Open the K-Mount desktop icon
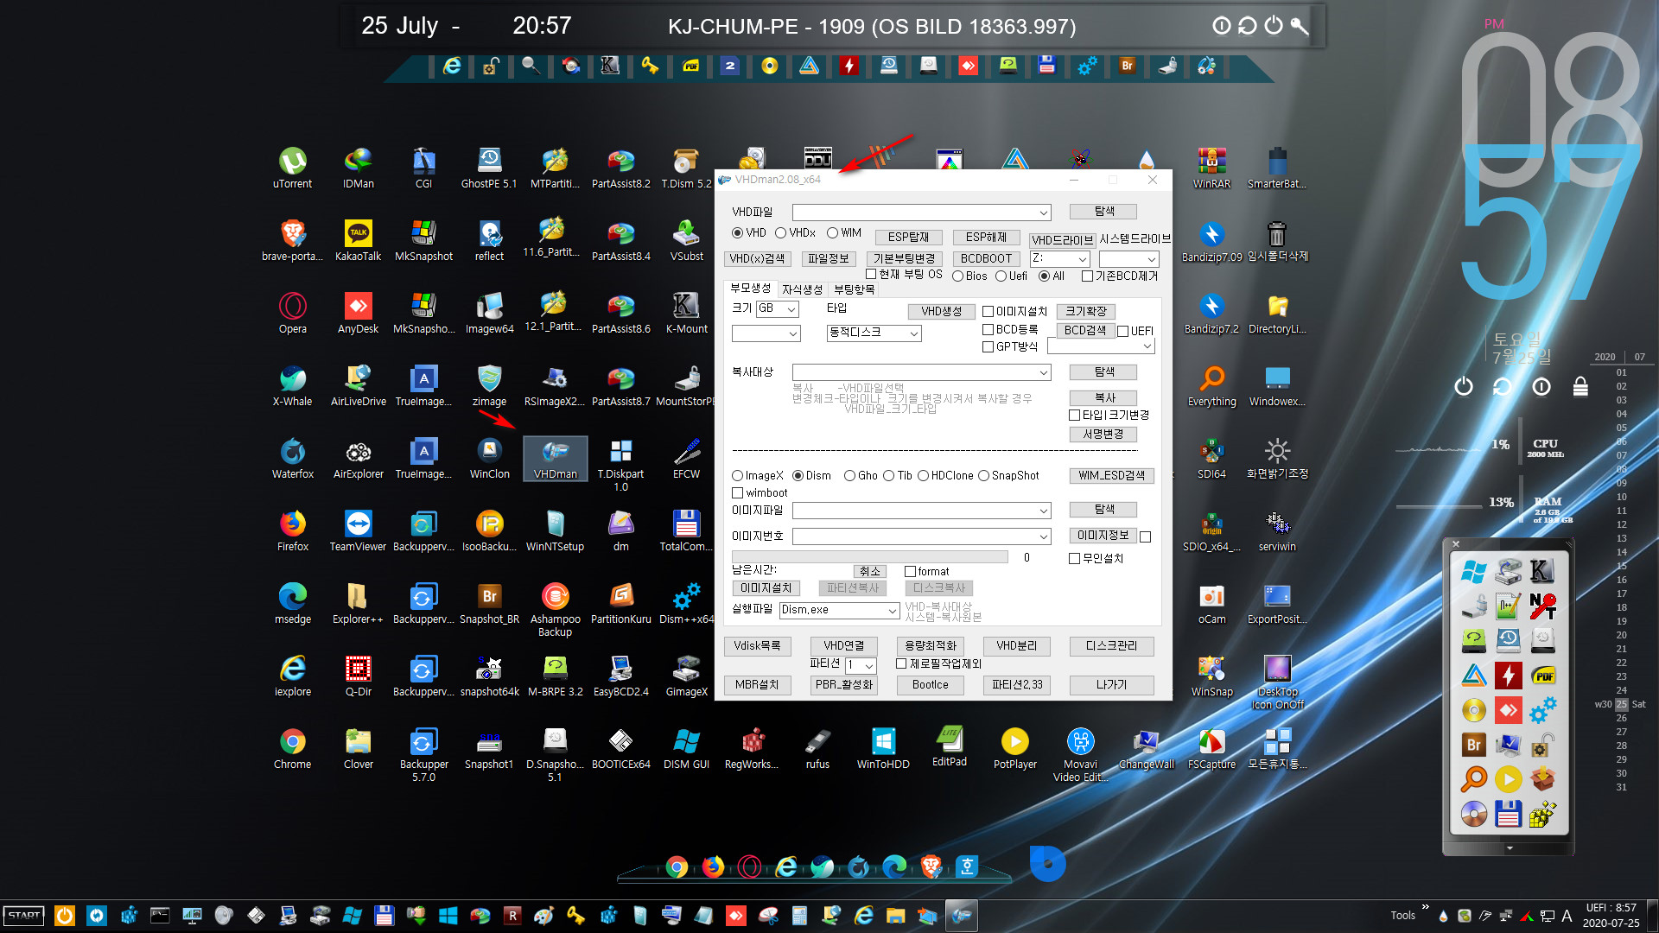The image size is (1659, 933). pos(686,313)
